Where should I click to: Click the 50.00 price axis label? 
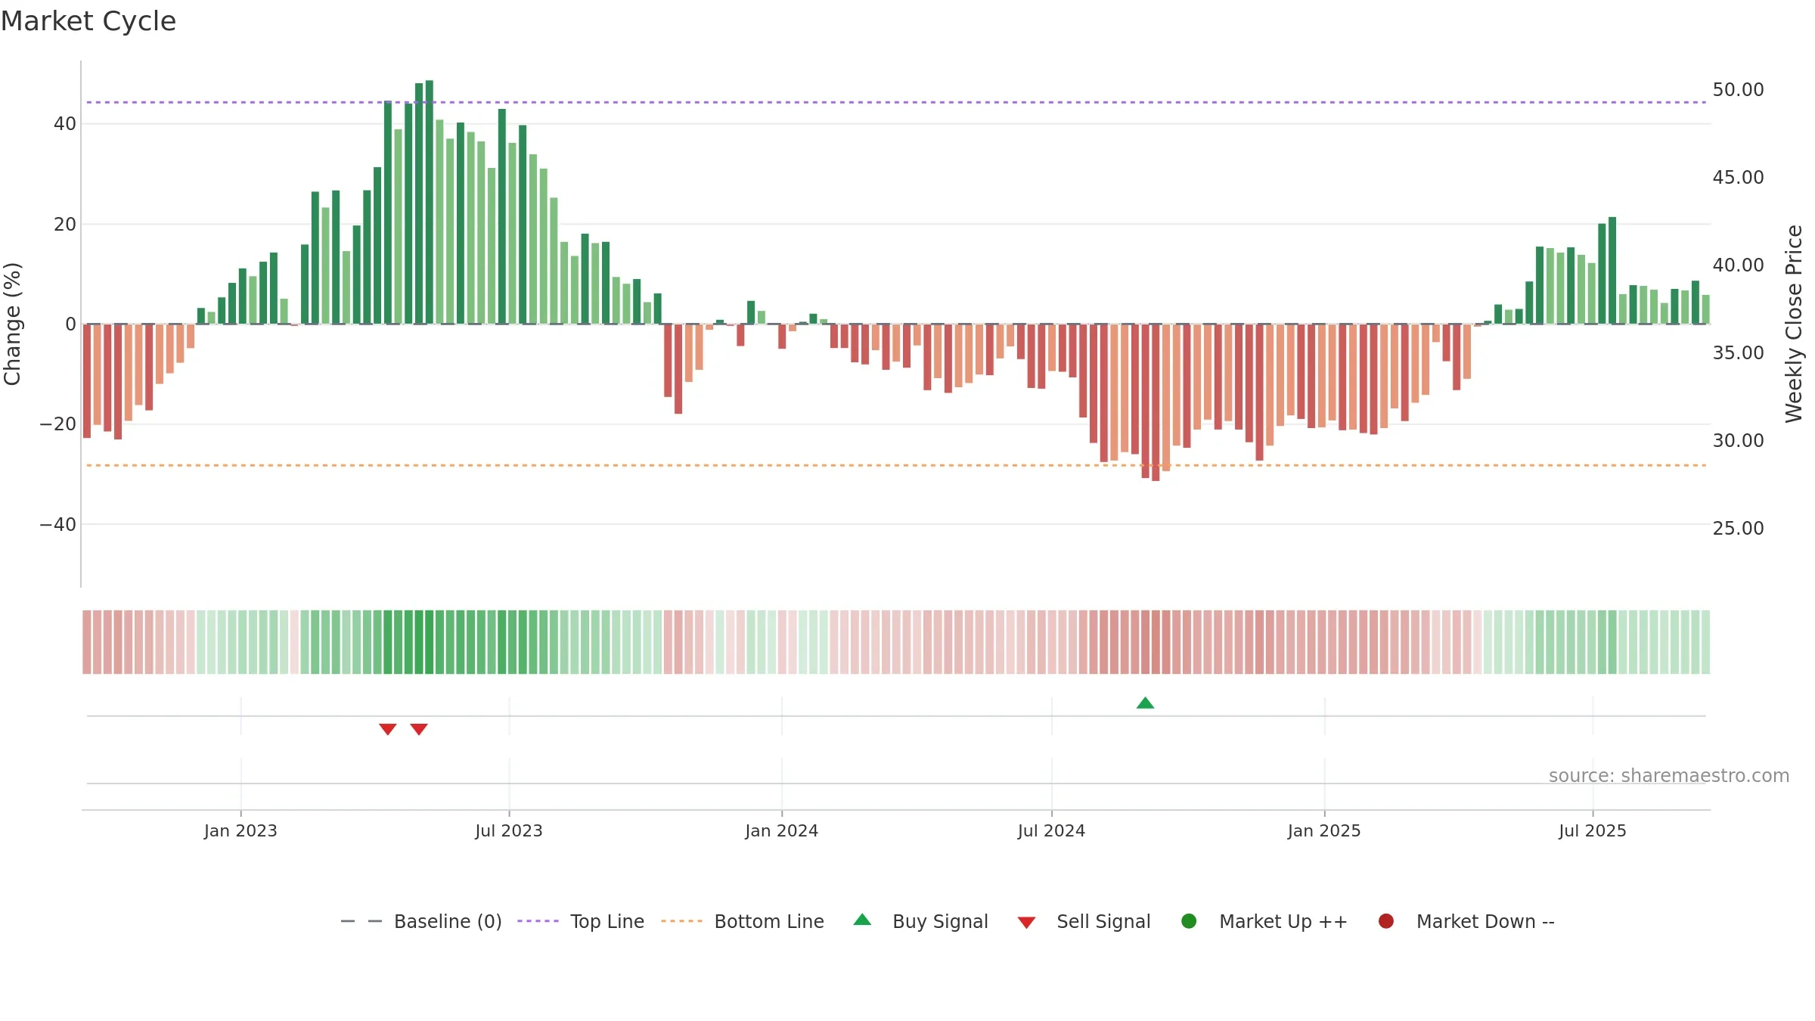tap(1738, 89)
